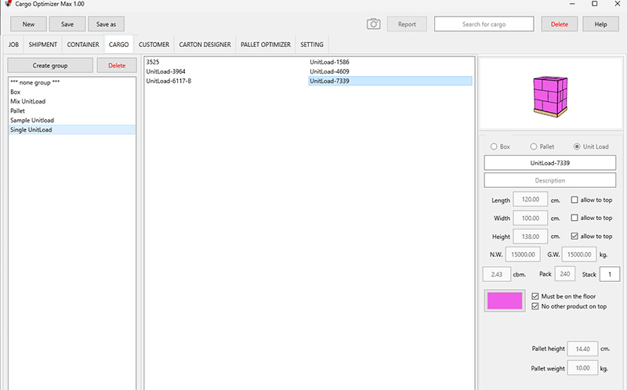Click the Description field
The width and height of the screenshot is (627, 390).
(550, 180)
